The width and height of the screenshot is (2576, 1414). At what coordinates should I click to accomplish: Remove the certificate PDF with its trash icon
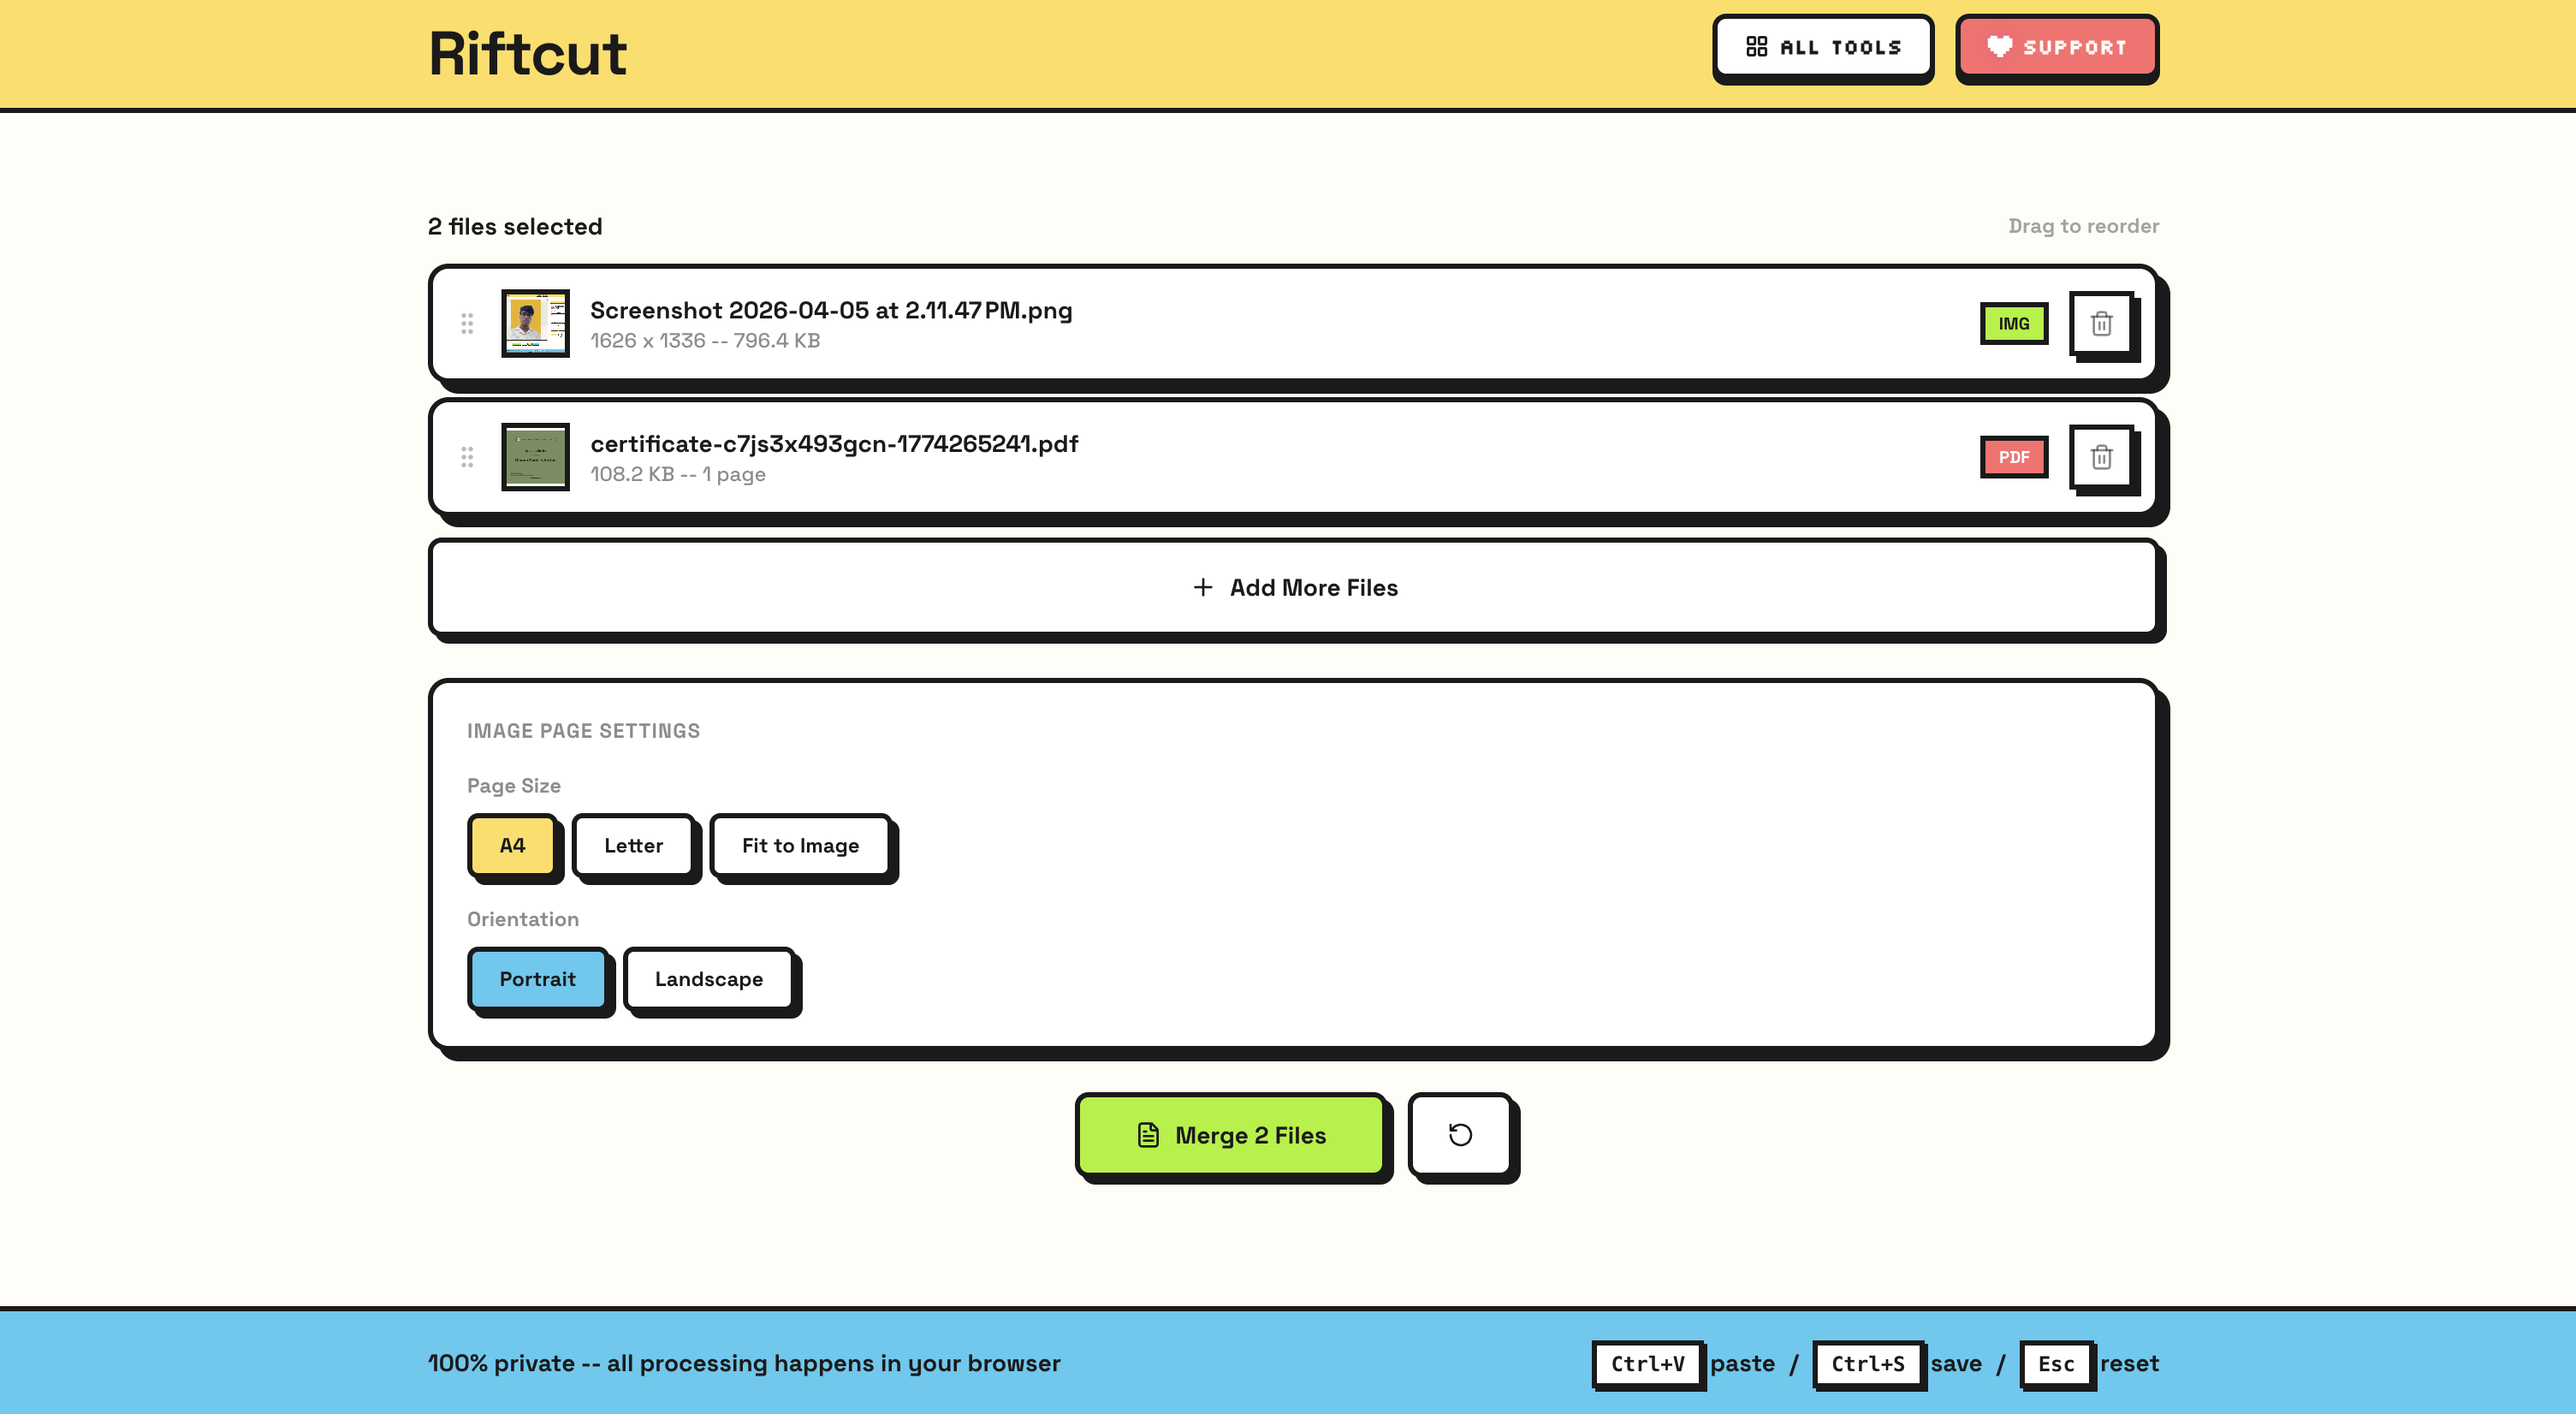point(2101,458)
